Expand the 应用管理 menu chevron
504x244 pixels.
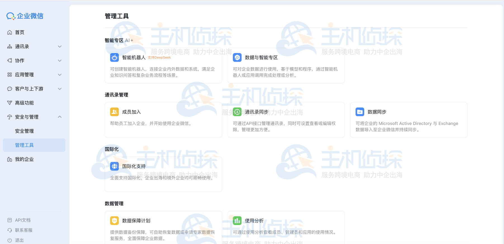point(60,75)
